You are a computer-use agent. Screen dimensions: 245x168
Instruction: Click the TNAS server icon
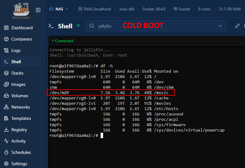tap(80, 9)
